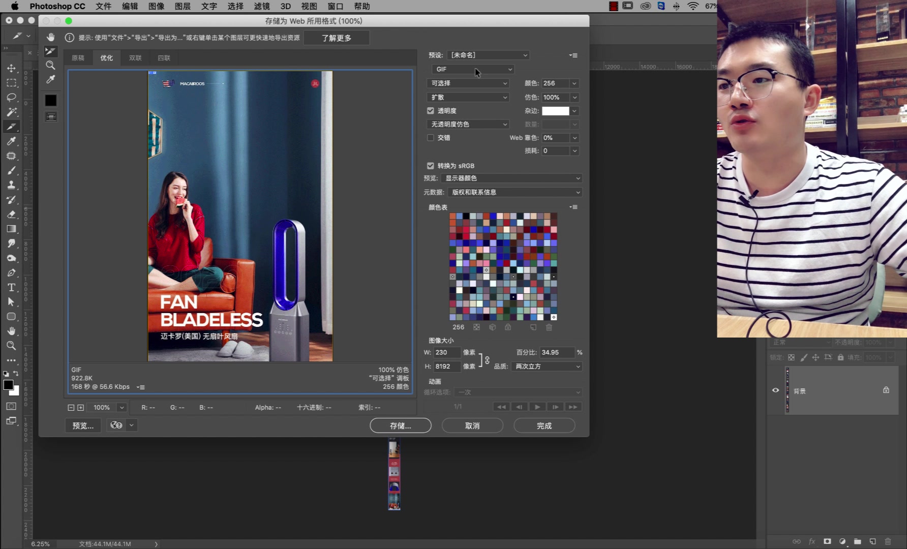The width and height of the screenshot is (907, 549).
Task: Switch to the 双联 tab
Action: click(135, 58)
